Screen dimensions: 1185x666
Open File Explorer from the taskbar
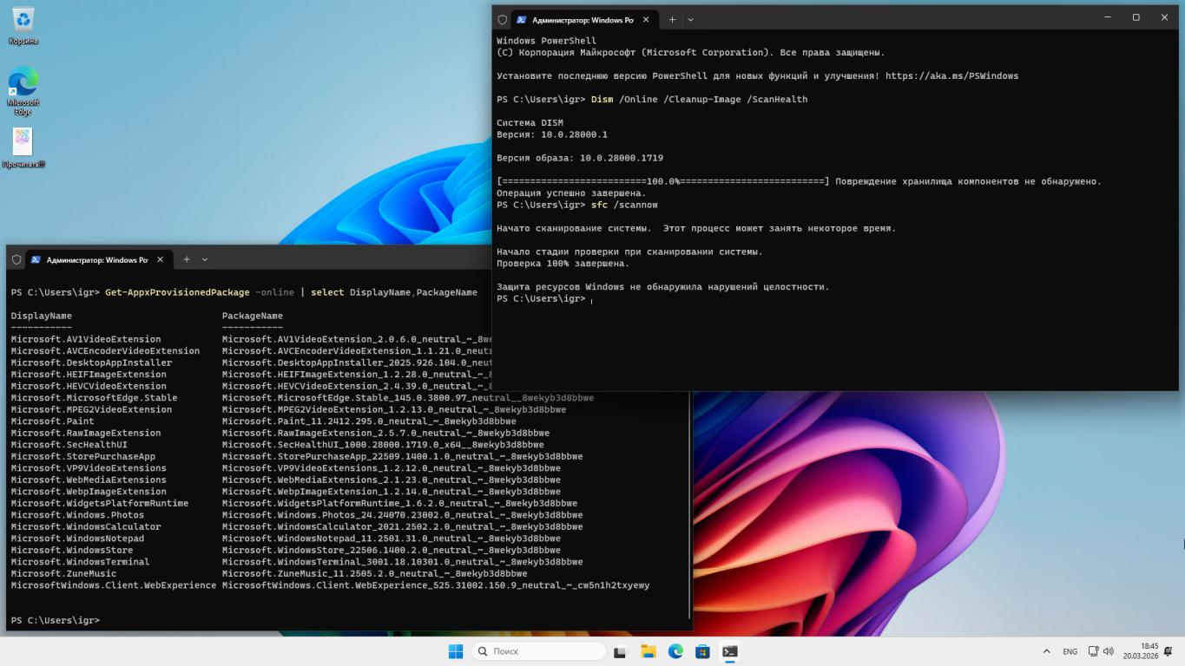point(648,651)
